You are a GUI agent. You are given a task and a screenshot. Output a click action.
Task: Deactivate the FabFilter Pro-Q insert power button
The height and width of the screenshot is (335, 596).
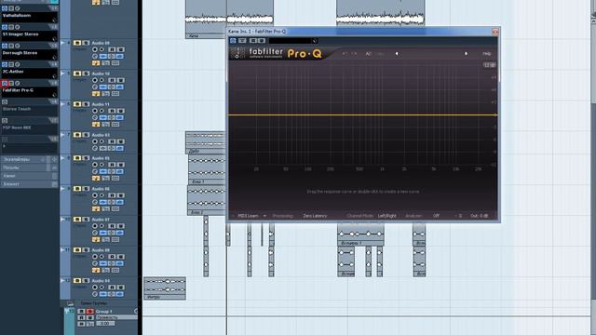coord(5,83)
